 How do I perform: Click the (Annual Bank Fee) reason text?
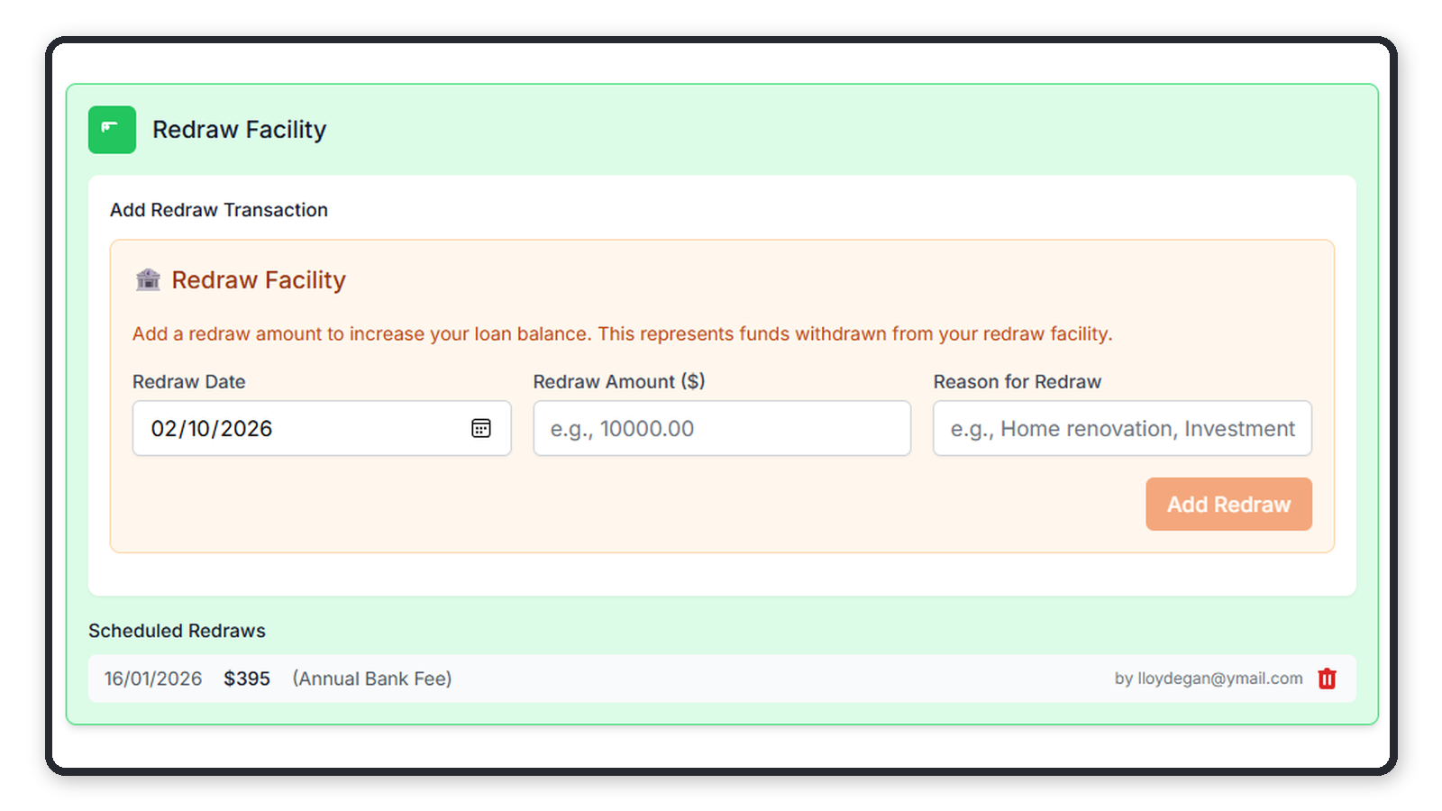tap(372, 679)
